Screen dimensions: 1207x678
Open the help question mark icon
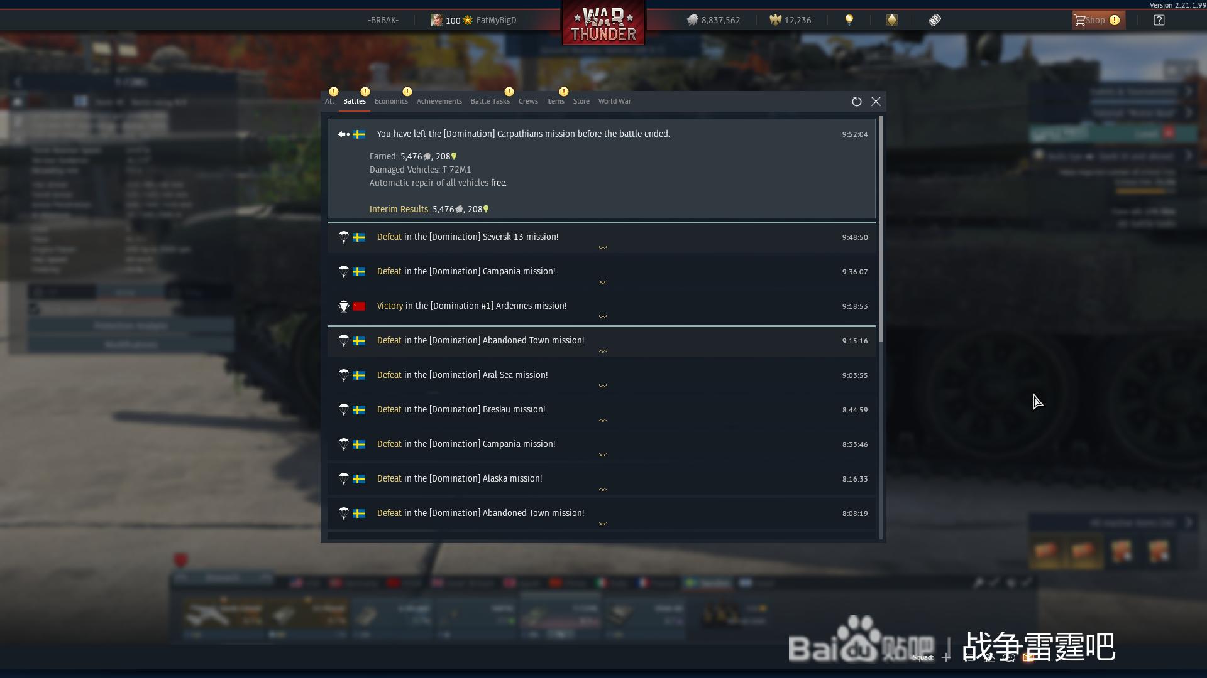click(1159, 20)
